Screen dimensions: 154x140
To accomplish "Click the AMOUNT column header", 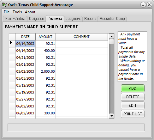I will pyautogui.click(x=45, y=37).
